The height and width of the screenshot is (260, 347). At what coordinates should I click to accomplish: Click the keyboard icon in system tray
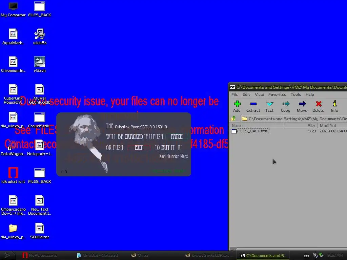306,256
